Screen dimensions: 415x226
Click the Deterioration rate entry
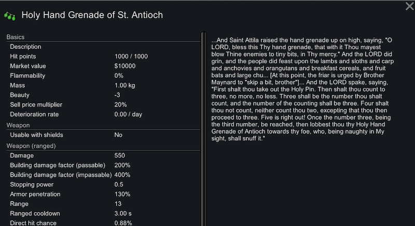pos(103,114)
